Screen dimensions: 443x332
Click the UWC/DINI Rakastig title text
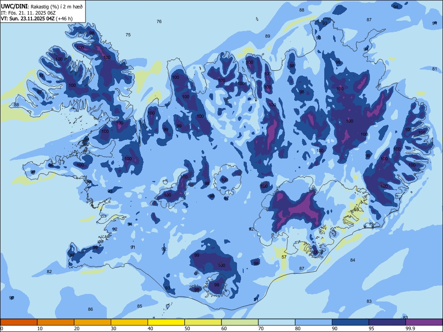(x=42, y=7)
